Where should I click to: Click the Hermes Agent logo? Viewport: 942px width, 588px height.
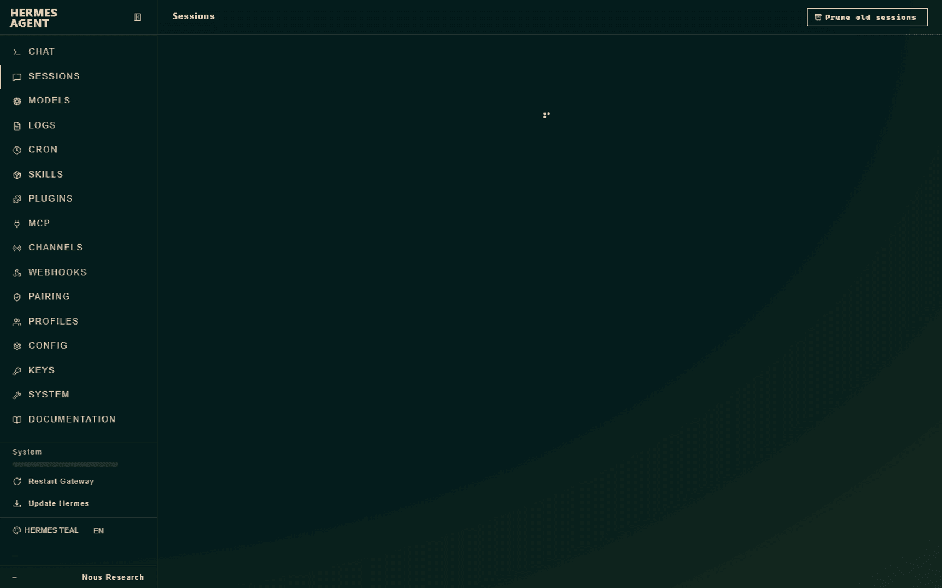pos(34,18)
